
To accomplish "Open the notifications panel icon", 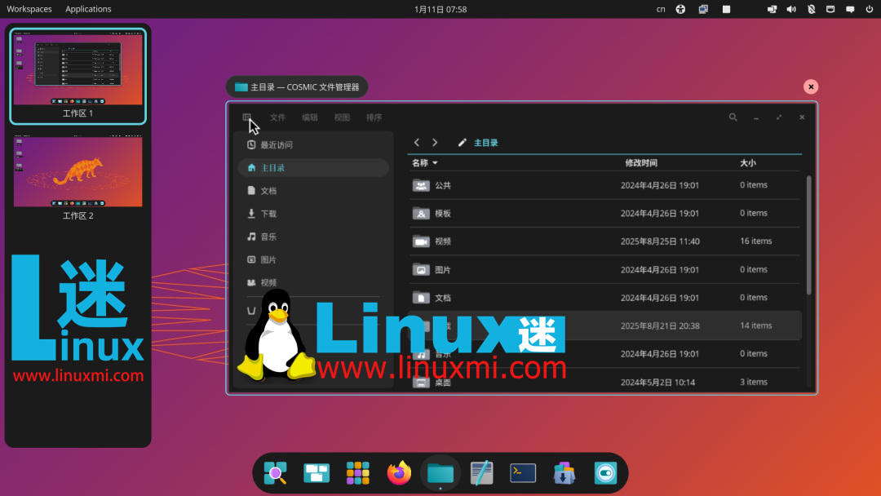I will point(850,9).
